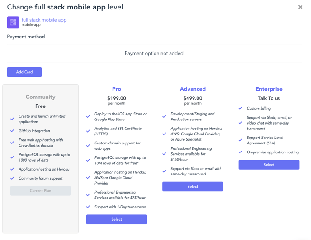Open the full stack mobile app link
Screen dimensions: 311x240
[x=44, y=20]
